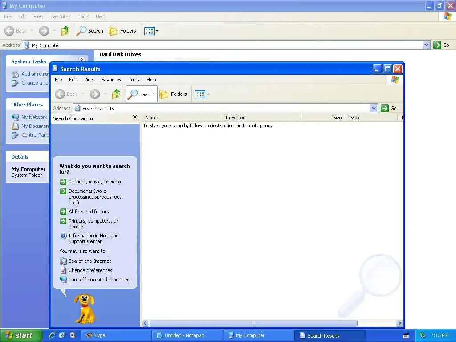Open Back history dropdown in Search Results
456x342 pixels.
coord(82,94)
